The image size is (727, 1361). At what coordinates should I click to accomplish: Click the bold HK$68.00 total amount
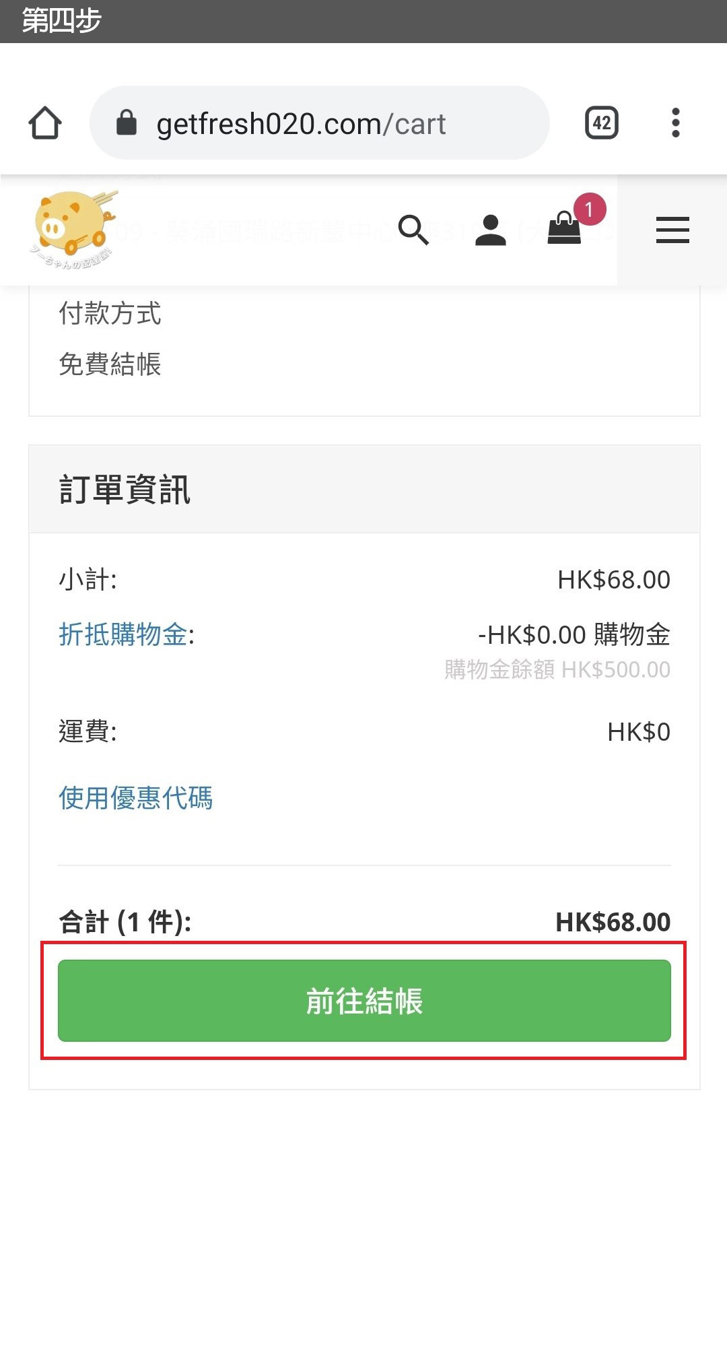[613, 922]
